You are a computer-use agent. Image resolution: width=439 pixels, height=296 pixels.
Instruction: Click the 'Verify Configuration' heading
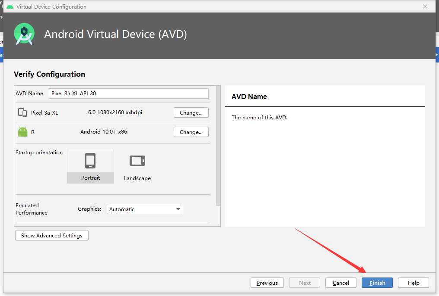pos(50,74)
